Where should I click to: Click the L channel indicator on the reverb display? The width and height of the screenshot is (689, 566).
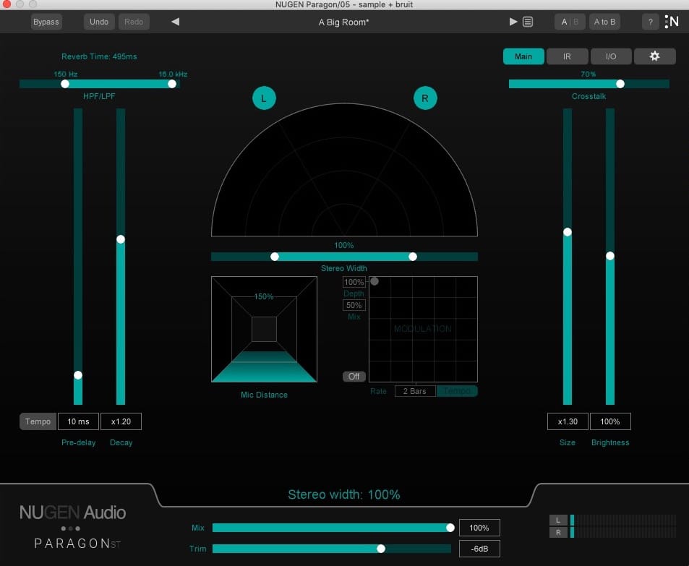tap(264, 98)
